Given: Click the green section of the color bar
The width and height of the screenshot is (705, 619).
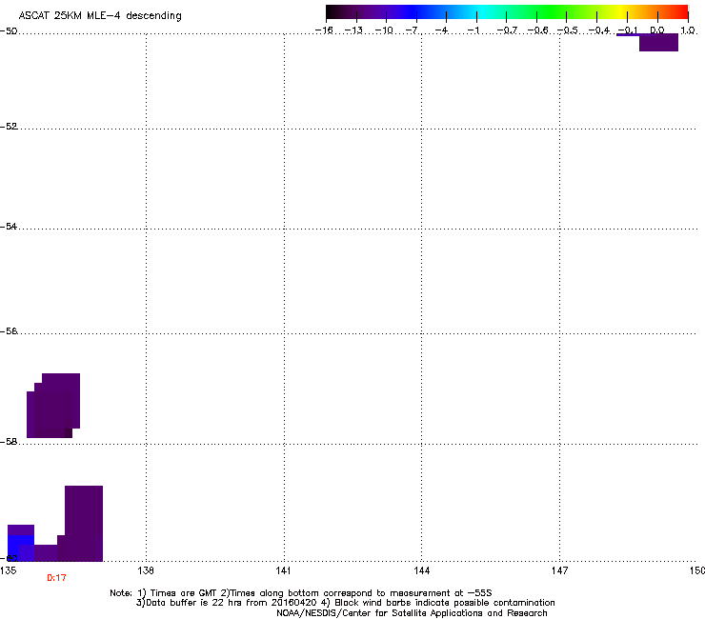Looking at the screenshot, I should [553, 11].
